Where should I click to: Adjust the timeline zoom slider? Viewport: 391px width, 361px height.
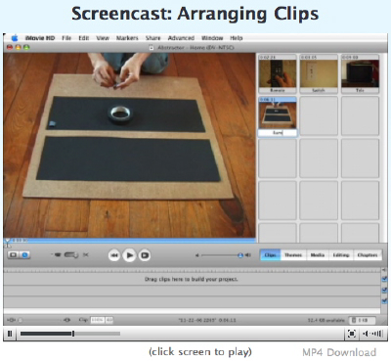[x=21, y=320]
